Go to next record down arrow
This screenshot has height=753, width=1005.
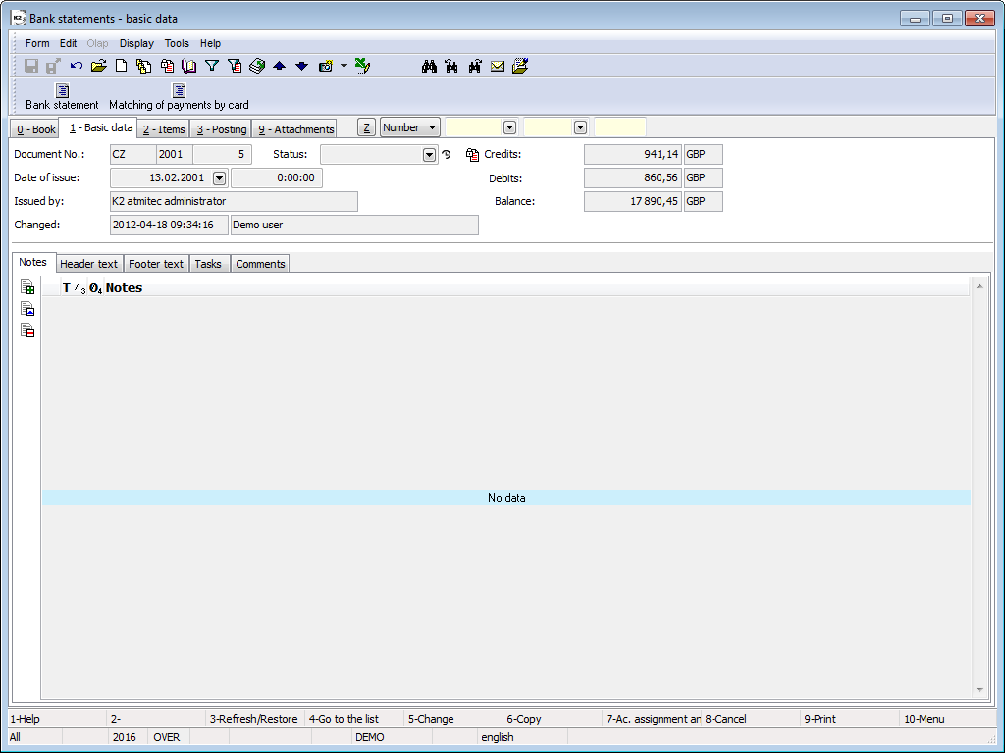coord(302,66)
